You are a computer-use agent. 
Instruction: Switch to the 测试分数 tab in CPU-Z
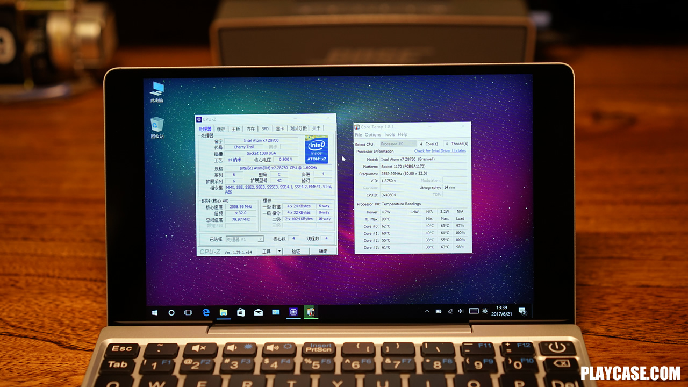click(x=298, y=128)
